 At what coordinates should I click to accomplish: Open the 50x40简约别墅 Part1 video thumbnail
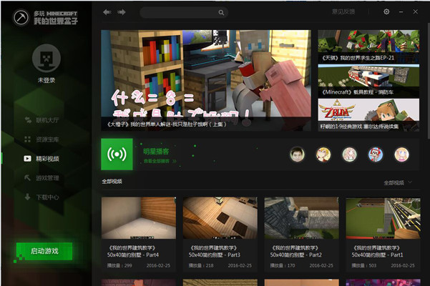tap(383, 218)
